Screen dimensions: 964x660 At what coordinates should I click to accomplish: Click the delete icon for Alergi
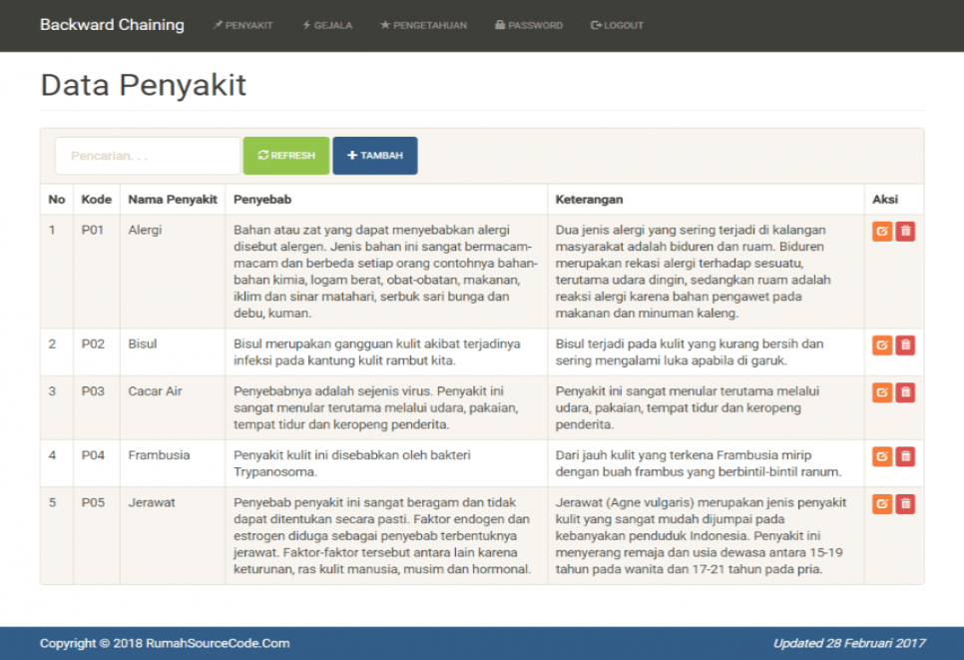tap(906, 231)
